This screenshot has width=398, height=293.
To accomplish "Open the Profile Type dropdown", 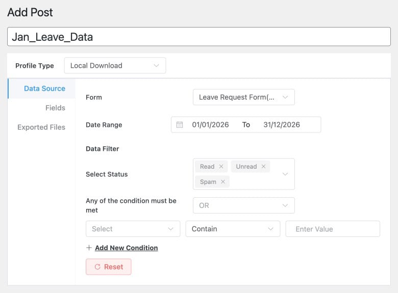I will pyautogui.click(x=115, y=65).
